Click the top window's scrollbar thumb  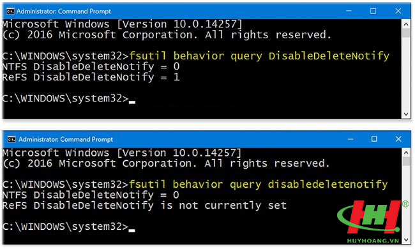point(405,33)
